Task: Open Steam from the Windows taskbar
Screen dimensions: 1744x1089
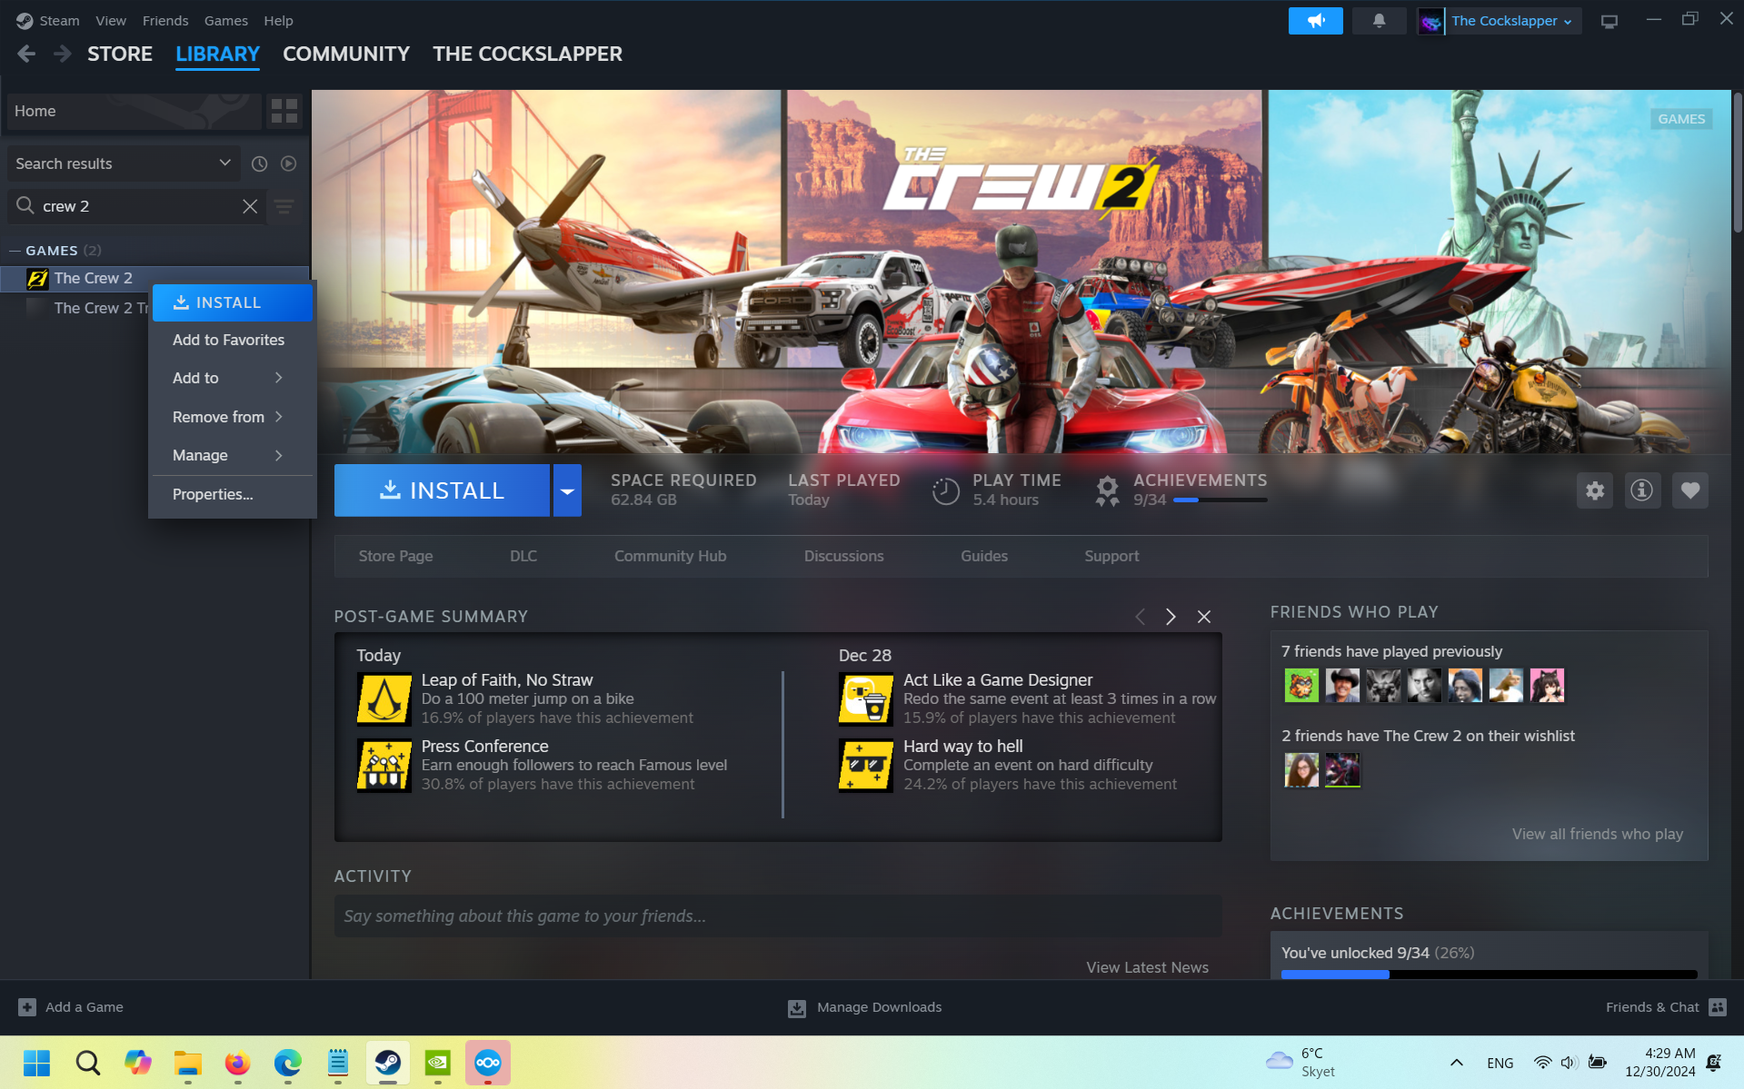Action: 388,1062
